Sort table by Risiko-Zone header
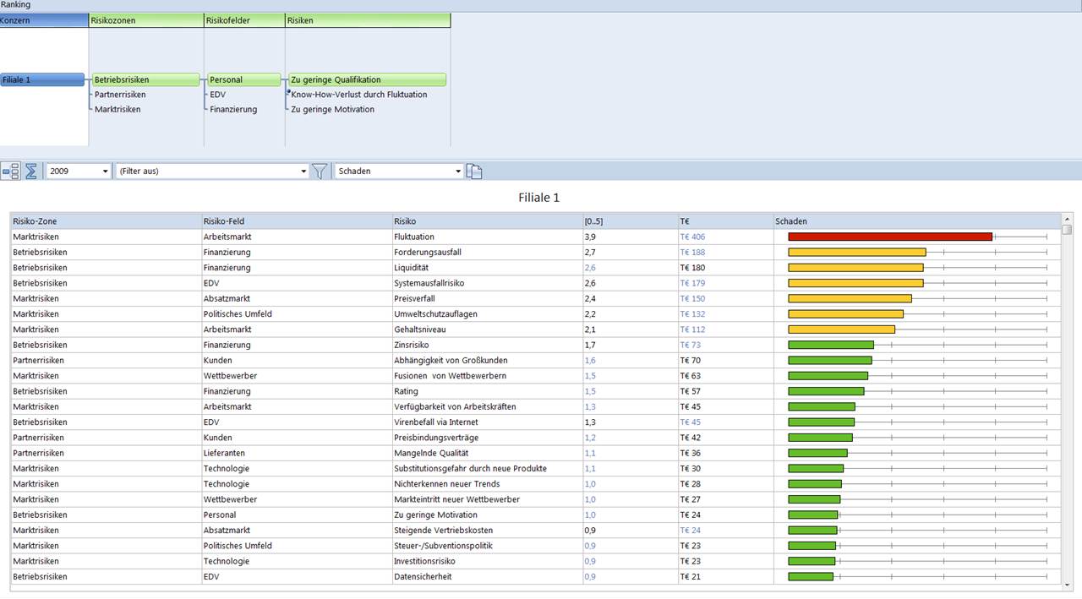 pos(106,221)
